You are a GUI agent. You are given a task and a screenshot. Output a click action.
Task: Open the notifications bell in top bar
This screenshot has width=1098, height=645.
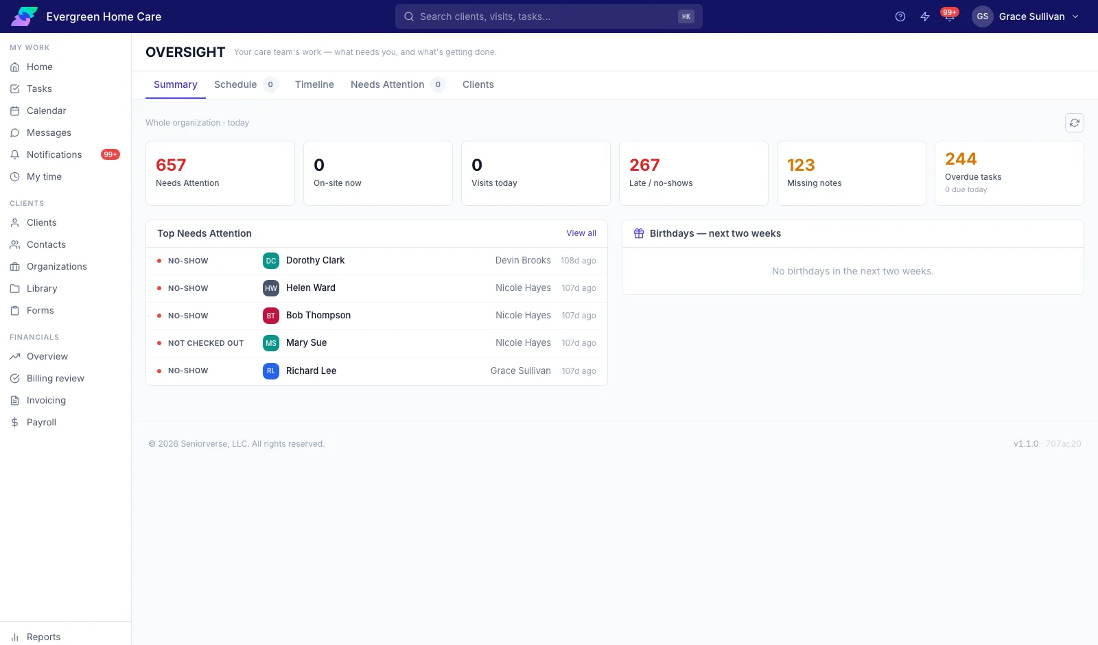point(950,16)
